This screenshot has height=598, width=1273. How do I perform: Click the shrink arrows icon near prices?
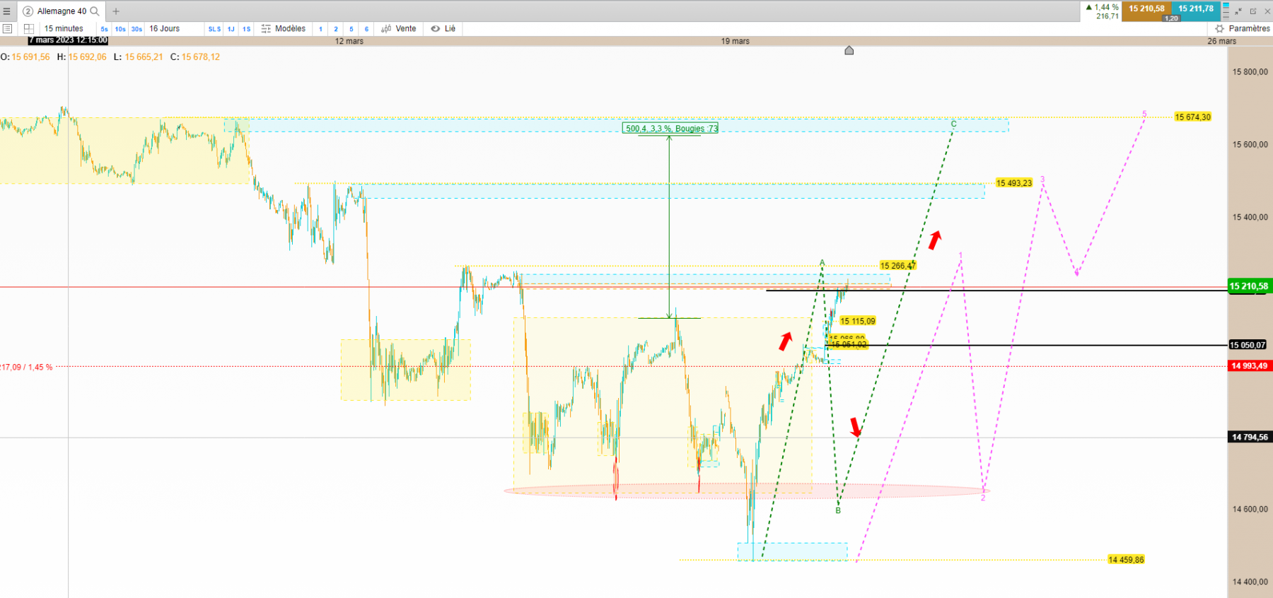click(1238, 11)
